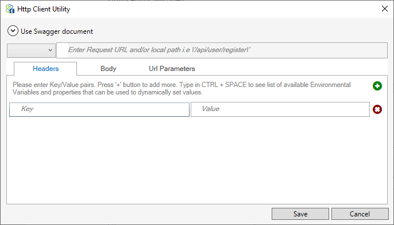Image resolution: width=394 pixels, height=225 pixels.
Task: Focus the Request URL input field
Action: [x=222, y=50]
